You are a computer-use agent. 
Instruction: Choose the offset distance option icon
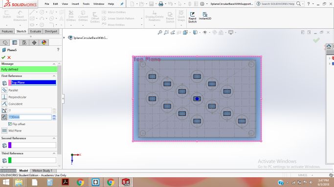click(4, 117)
